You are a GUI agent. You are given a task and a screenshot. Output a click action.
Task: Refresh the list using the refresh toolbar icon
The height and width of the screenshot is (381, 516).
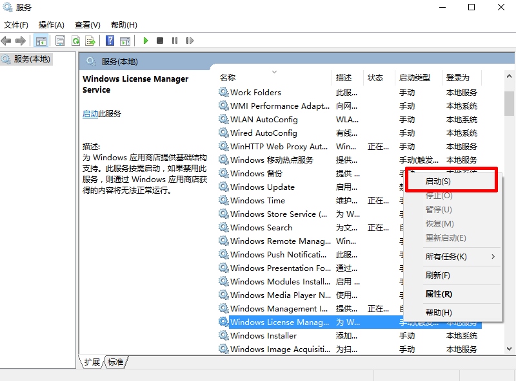75,41
